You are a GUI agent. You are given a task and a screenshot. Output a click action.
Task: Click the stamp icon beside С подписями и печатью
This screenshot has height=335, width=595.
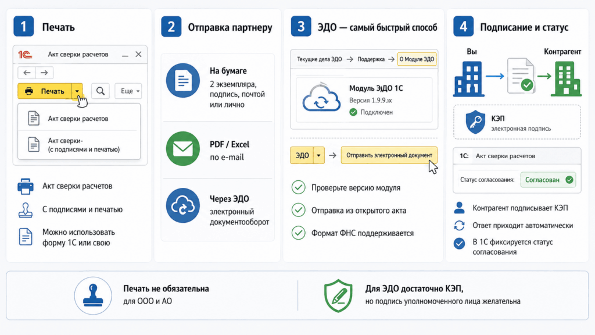(26, 210)
